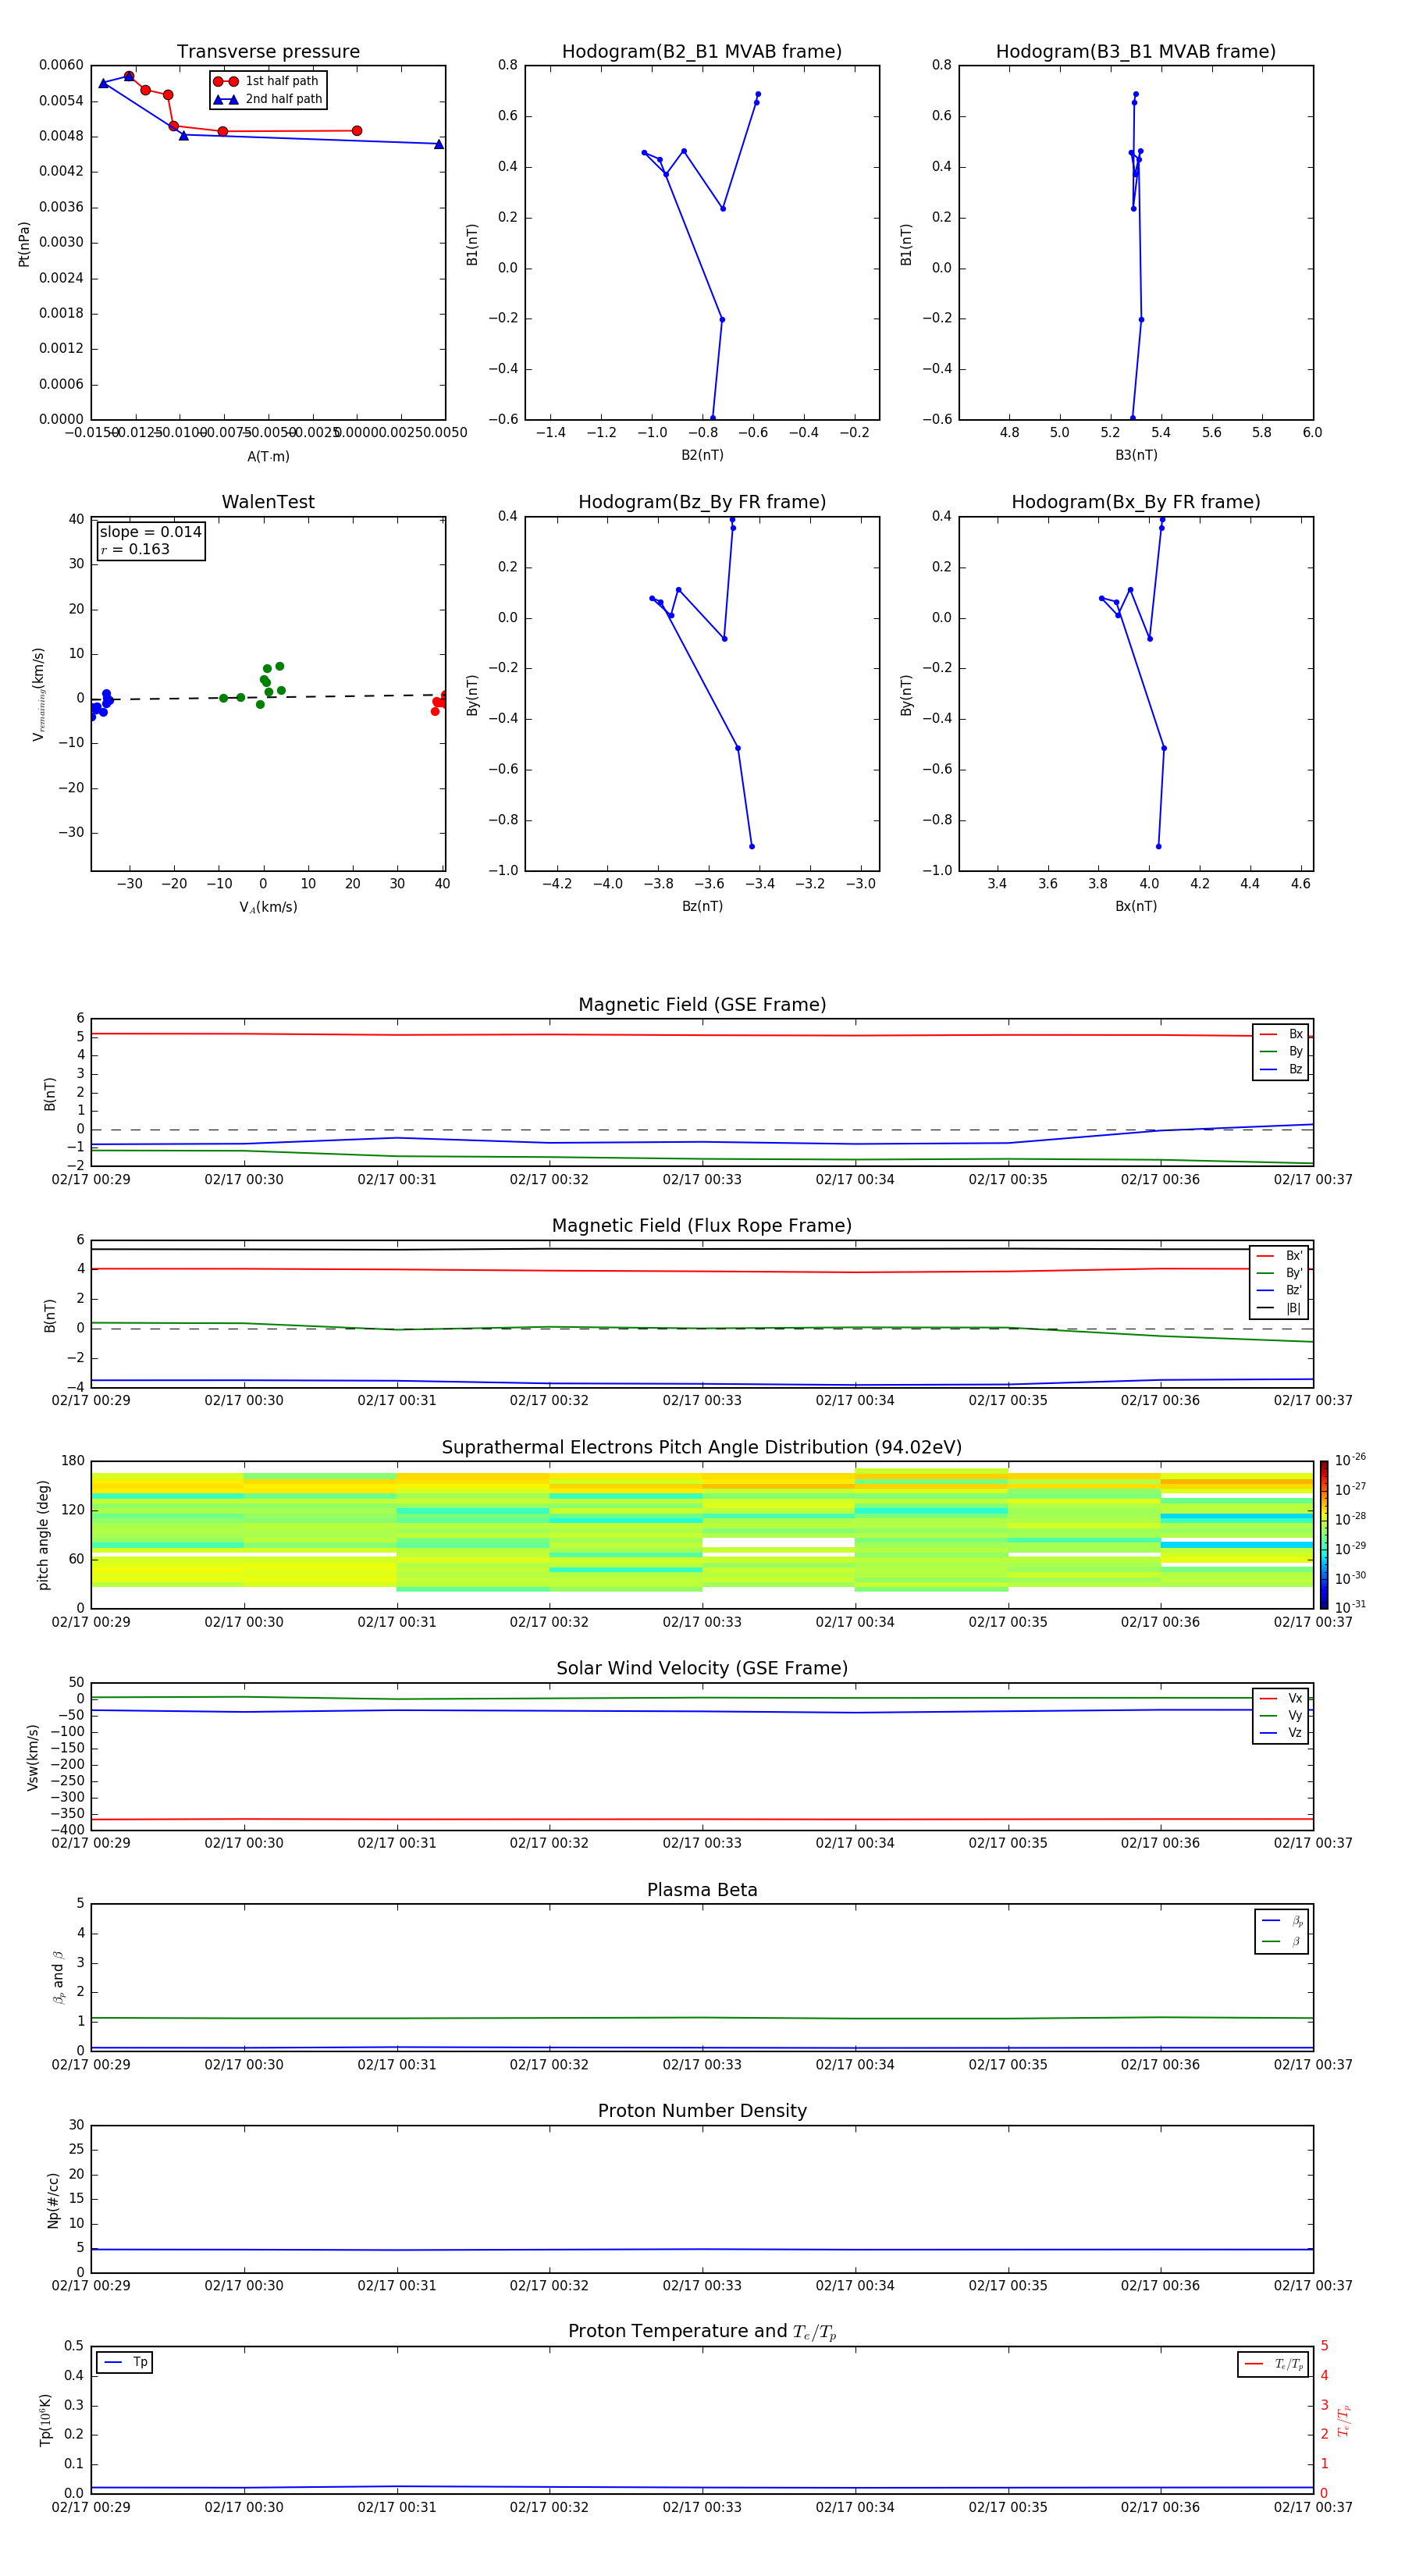The width and height of the screenshot is (1405, 2576).
Task: Click the 'A(T·m)' x-axis label
Action: tap(268, 457)
